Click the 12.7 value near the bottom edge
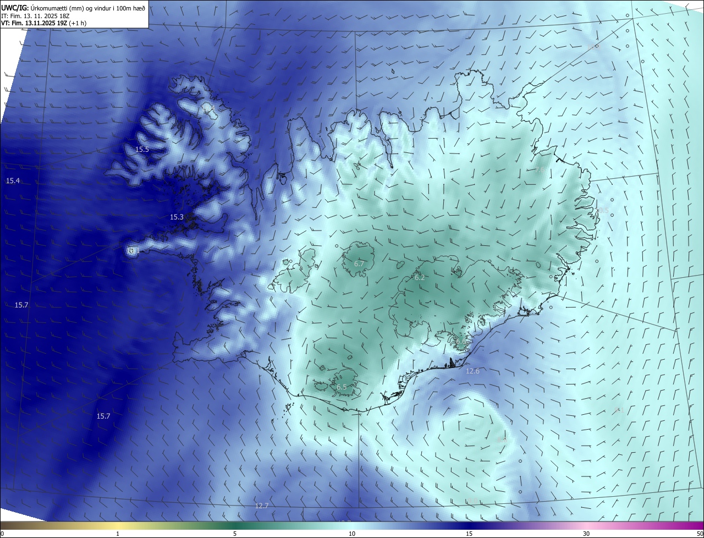The image size is (704, 538). 262,506
